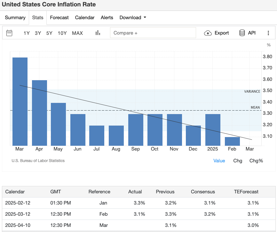Select the 10Y range option

[x=62, y=33]
